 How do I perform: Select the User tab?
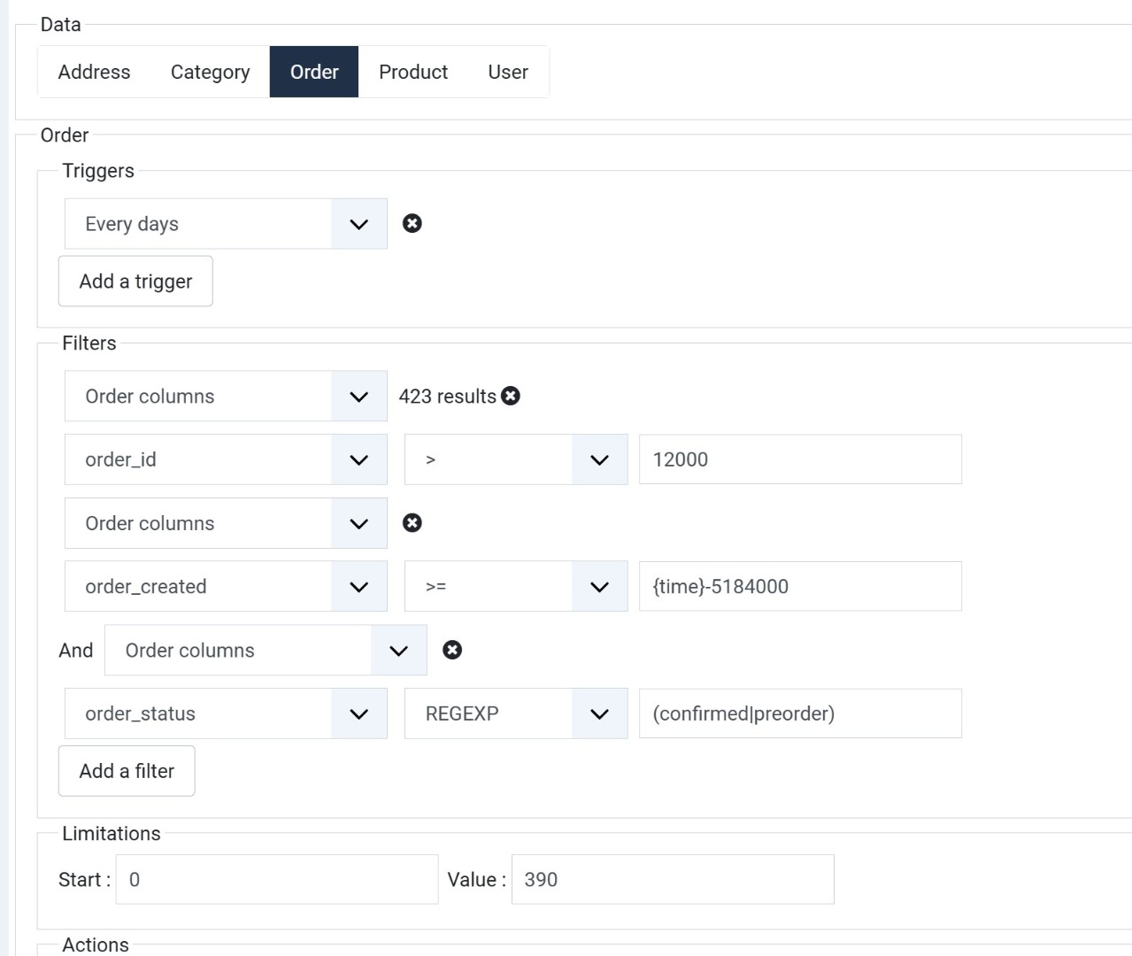[x=508, y=72]
